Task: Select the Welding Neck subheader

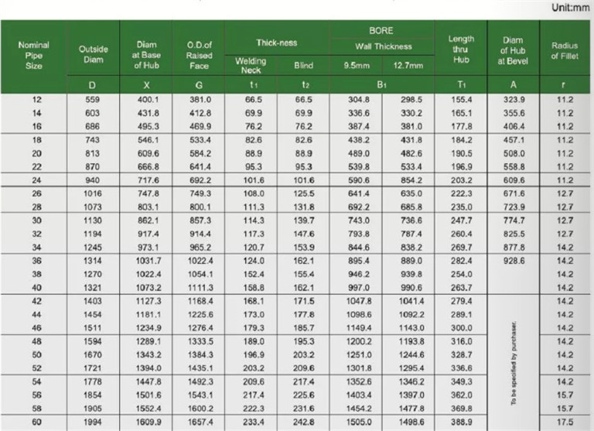Action: tap(251, 66)
